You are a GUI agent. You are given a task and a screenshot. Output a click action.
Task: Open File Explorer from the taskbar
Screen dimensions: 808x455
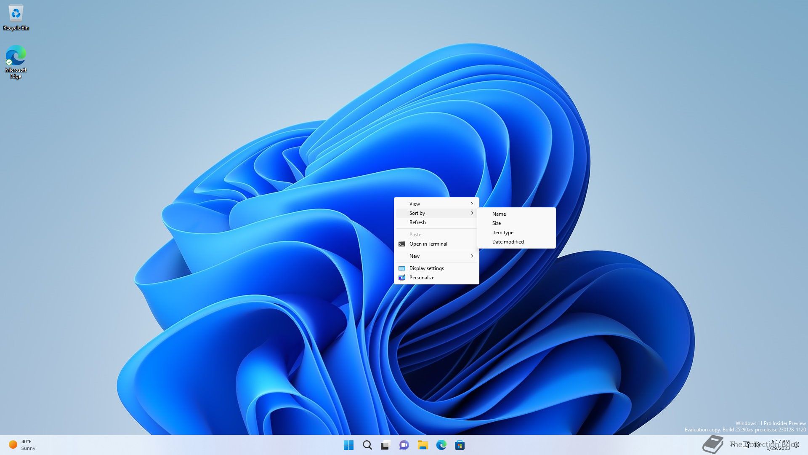pyautogui.click(x=423, y=445)
